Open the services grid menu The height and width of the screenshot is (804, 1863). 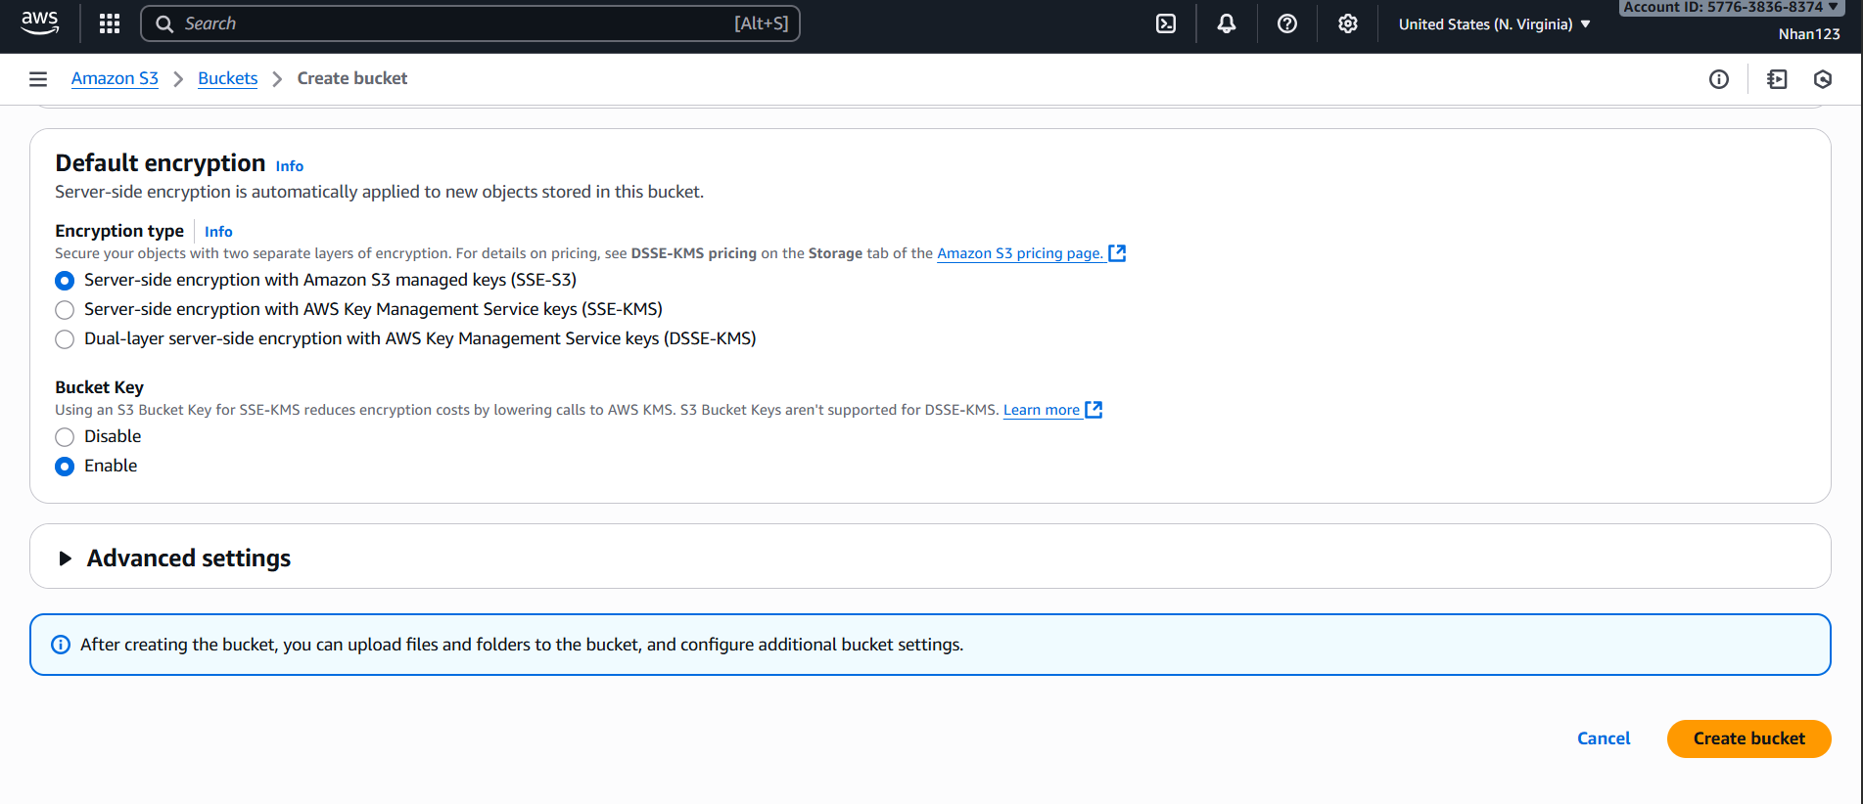[110, 23]
